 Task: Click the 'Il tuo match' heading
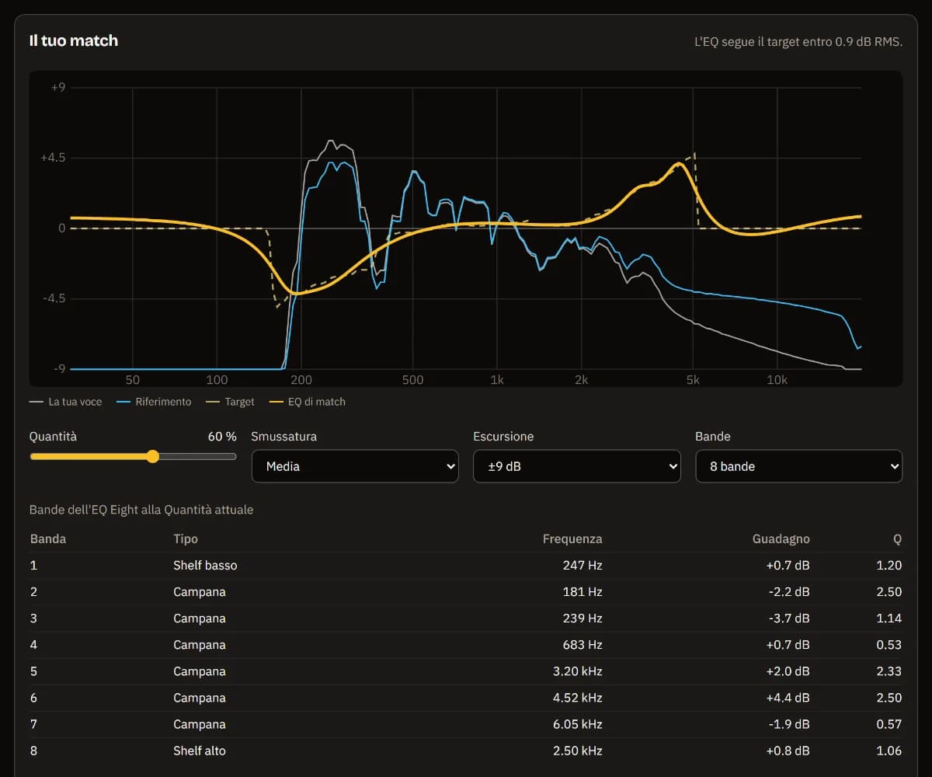click(x=74, y=40)
